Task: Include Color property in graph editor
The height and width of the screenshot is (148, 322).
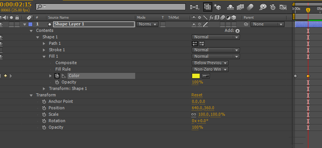Action: click(x=64, y=76)
